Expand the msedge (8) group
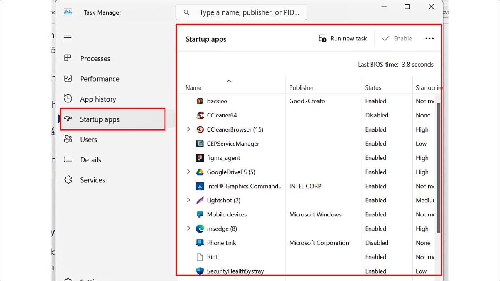The width and height of the screenshot is (500, 281). 188,228
